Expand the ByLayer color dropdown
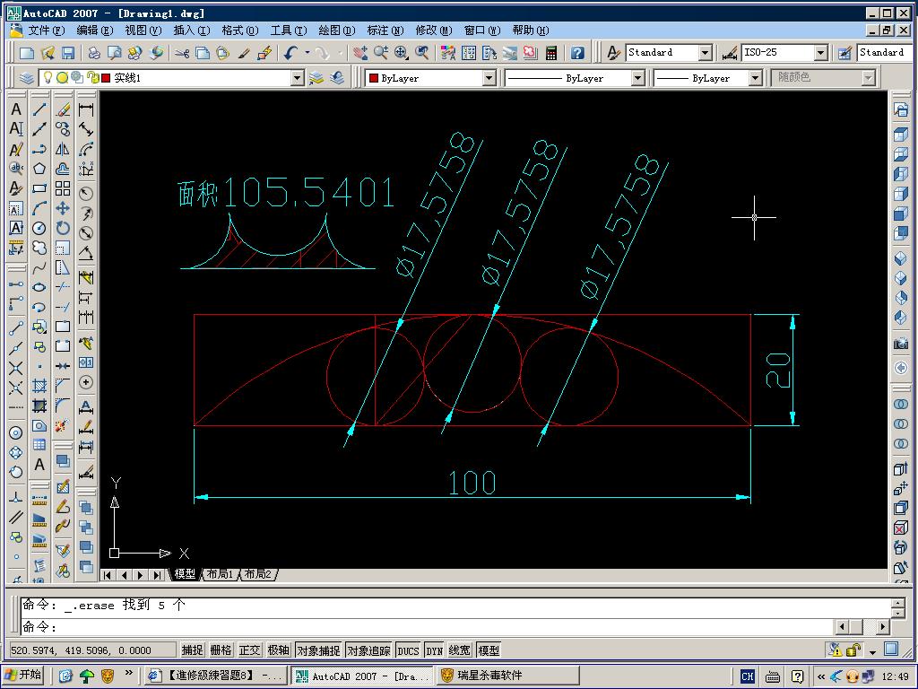The height and width of the screenshot is (689, 918). [x=489, y=78]
